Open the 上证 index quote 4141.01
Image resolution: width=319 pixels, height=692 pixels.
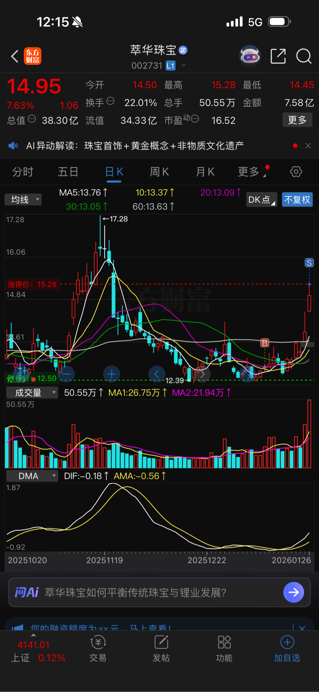pos(33,645)
